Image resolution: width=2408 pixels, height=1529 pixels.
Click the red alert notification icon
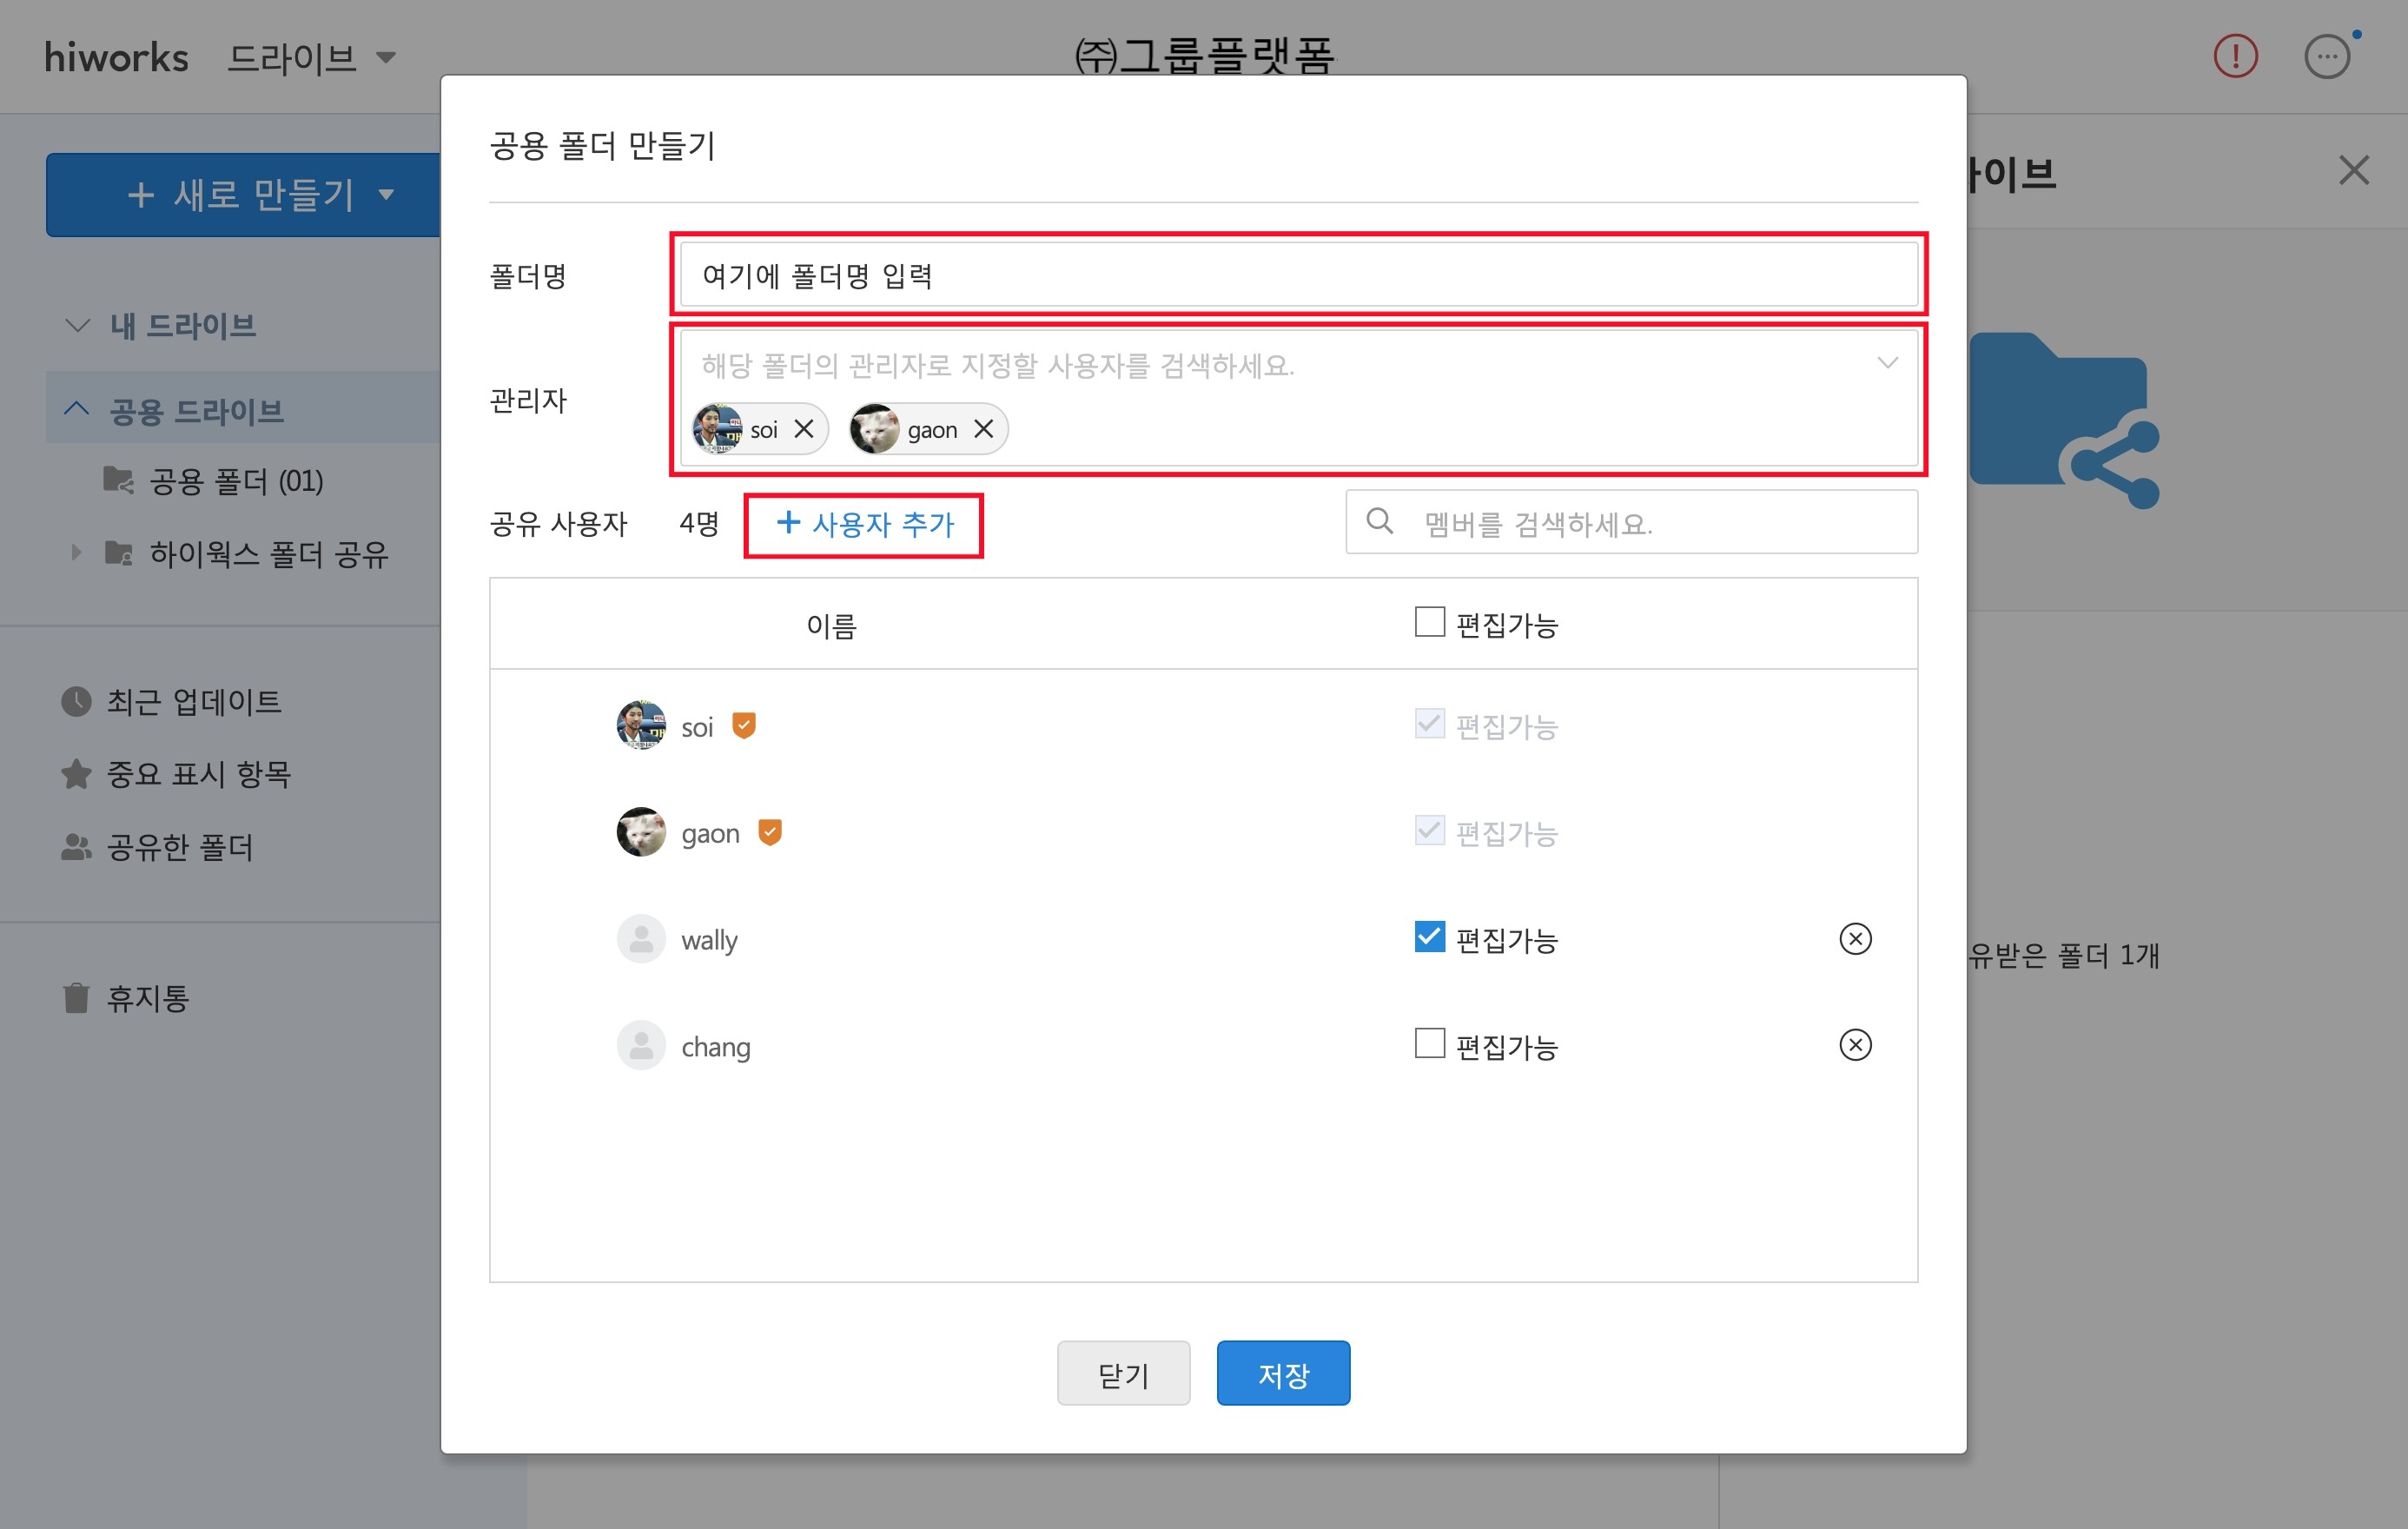[x=2235, y=56]
